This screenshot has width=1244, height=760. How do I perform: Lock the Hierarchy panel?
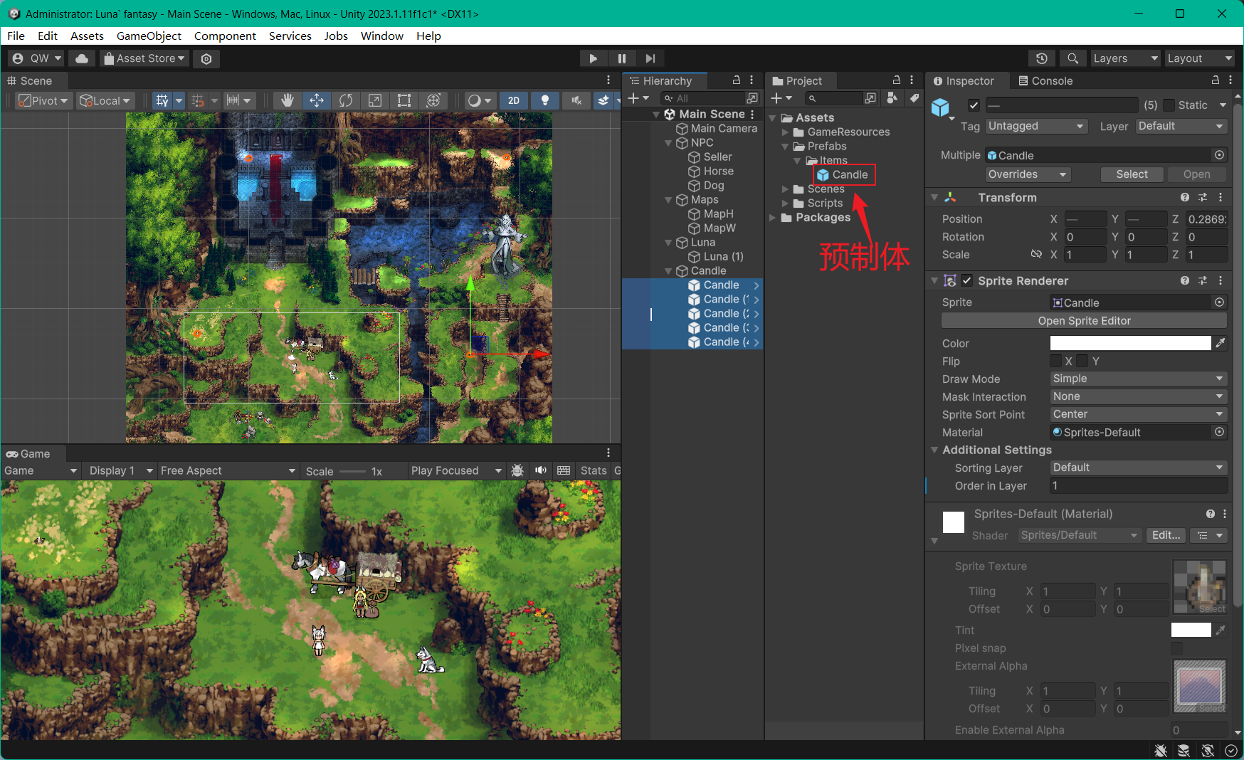click(x=737, y=80)
